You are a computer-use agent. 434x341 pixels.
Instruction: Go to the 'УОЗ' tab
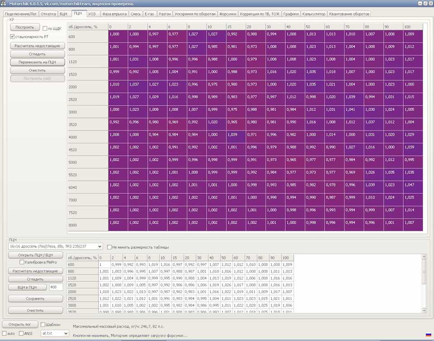click(92, 14)
